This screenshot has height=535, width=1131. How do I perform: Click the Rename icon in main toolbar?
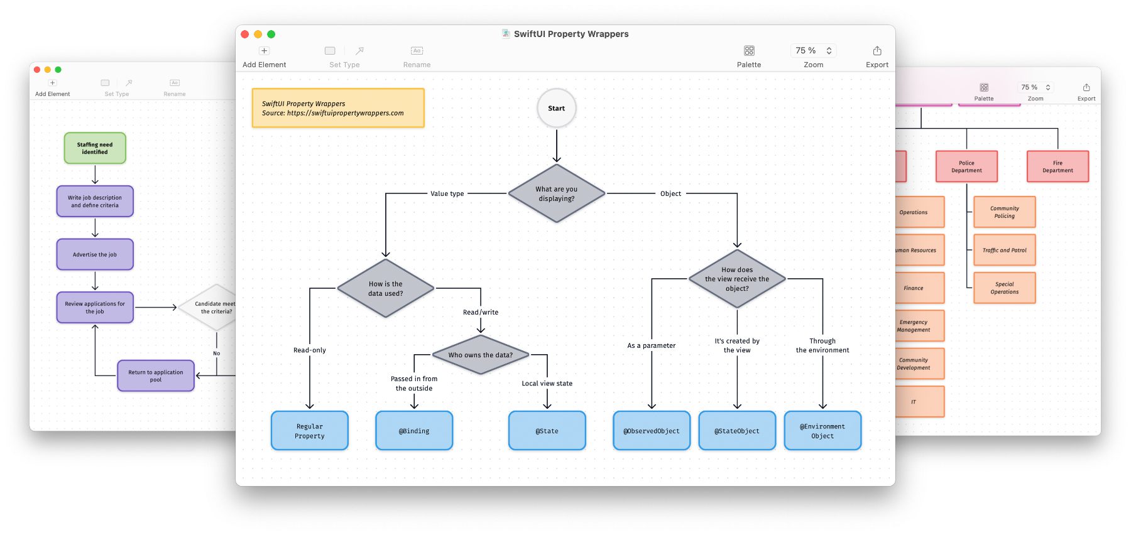(x=417, y=51)
